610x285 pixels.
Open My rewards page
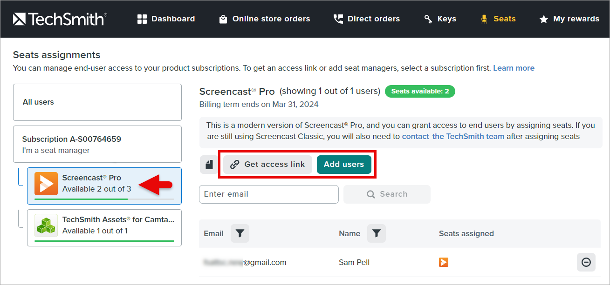click(x=569, y=19)
